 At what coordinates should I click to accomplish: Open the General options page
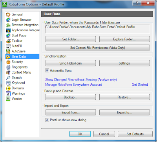(17, 14)
